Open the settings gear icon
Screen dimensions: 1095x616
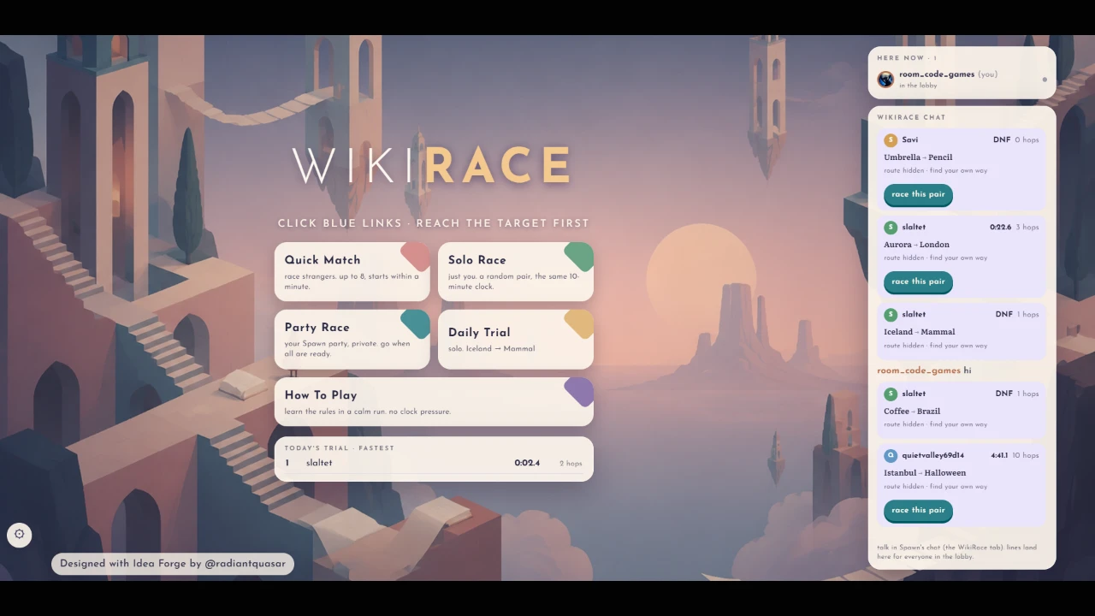point(20,536)
